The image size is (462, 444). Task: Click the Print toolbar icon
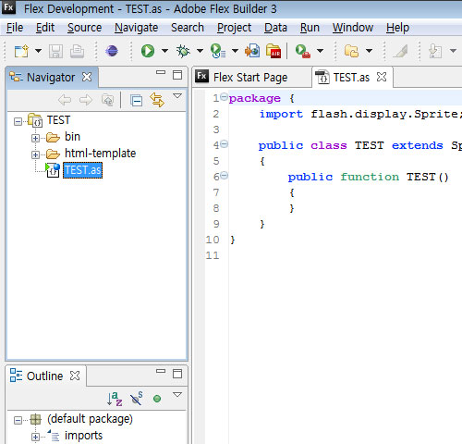(x=77, y=51)
